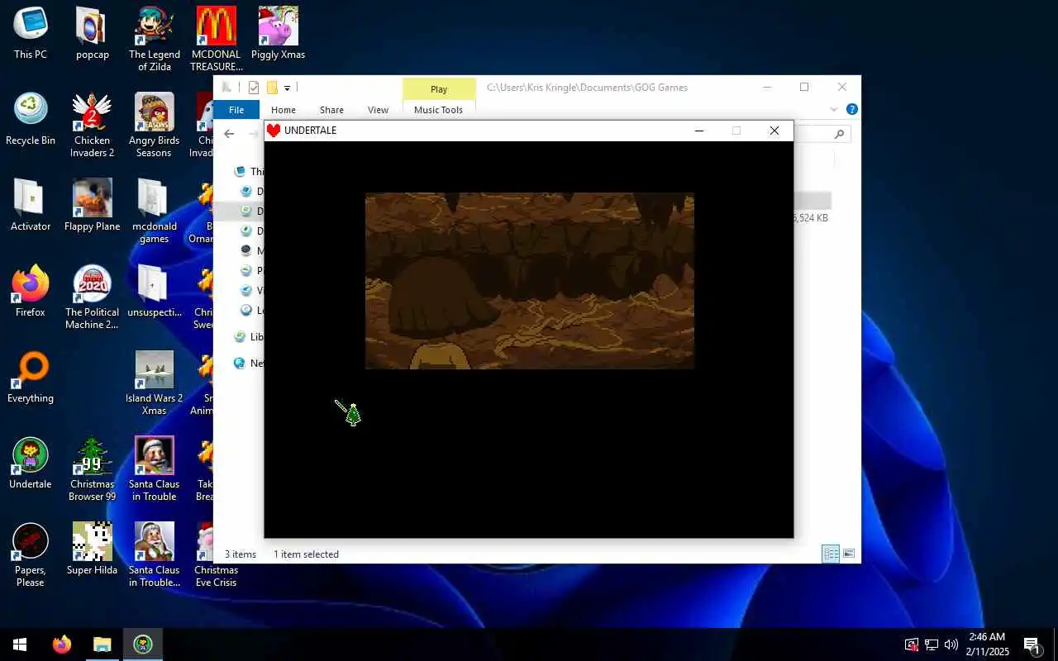1058x661 pixels.
Task: Launch The Legend of Zilda shortcut
Action: [x=155, y=40]
